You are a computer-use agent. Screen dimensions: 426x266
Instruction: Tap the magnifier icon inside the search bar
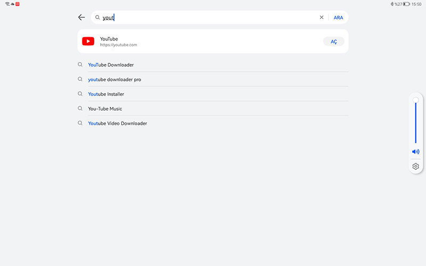97,18
